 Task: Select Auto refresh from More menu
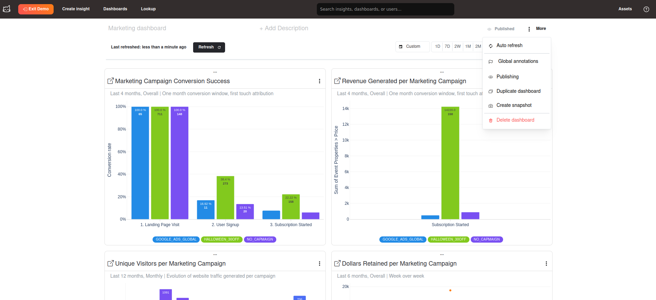click(x=517, y=46)
